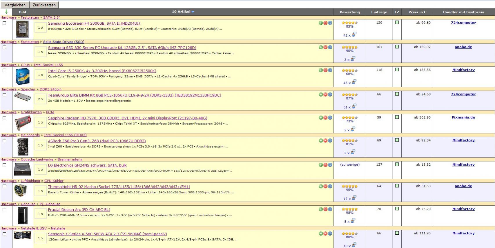
Task: Click the quantity field for TeamGroup Elite DIMM Kit
Action: click(x=41, y=99)
